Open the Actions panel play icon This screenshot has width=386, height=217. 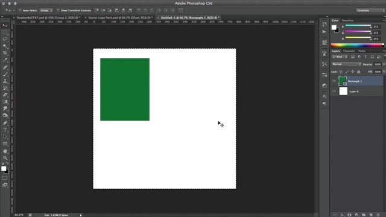tap(324, 32)
